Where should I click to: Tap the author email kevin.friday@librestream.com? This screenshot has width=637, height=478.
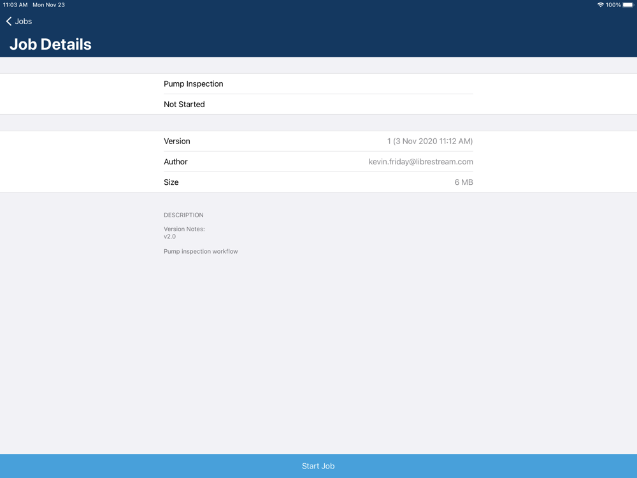pyautogui.click(x=420, y=161)
